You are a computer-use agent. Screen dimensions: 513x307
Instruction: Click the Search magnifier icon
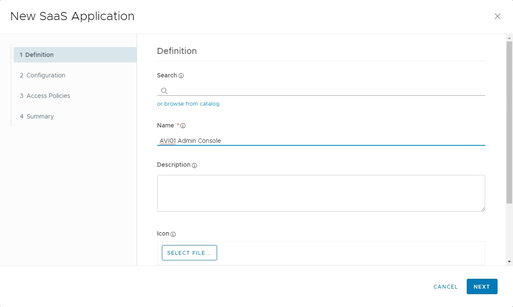point(164,91)
